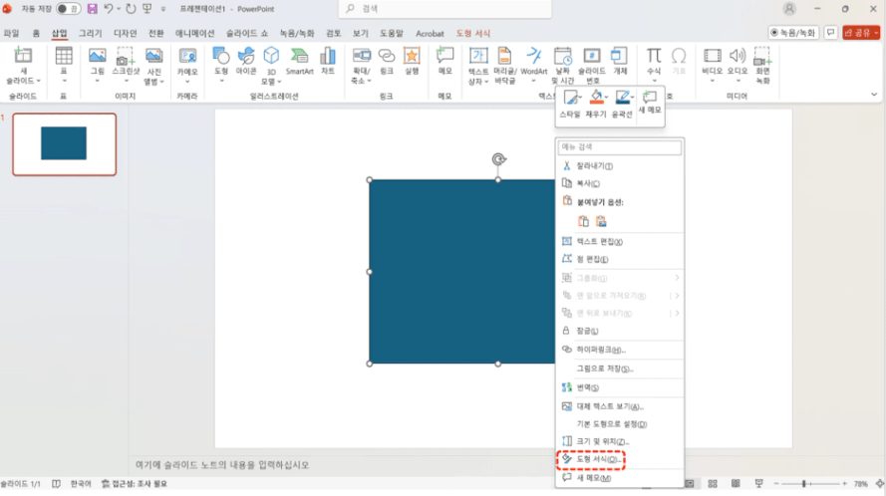Insert header/footer (머리글/바닥글)

pos(504,66)
